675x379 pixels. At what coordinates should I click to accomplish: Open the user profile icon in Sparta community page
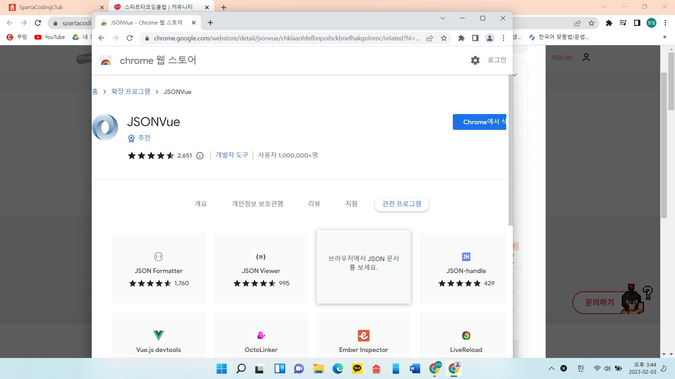click(586, 58)
